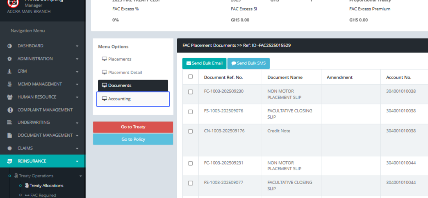The height and width of the screenshot is (198, 428).
Task: Click the Complaint Management alert icon
Action: 10,110
